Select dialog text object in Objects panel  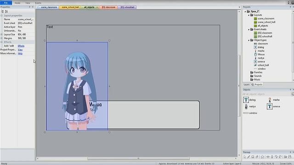tap(249, 100)
